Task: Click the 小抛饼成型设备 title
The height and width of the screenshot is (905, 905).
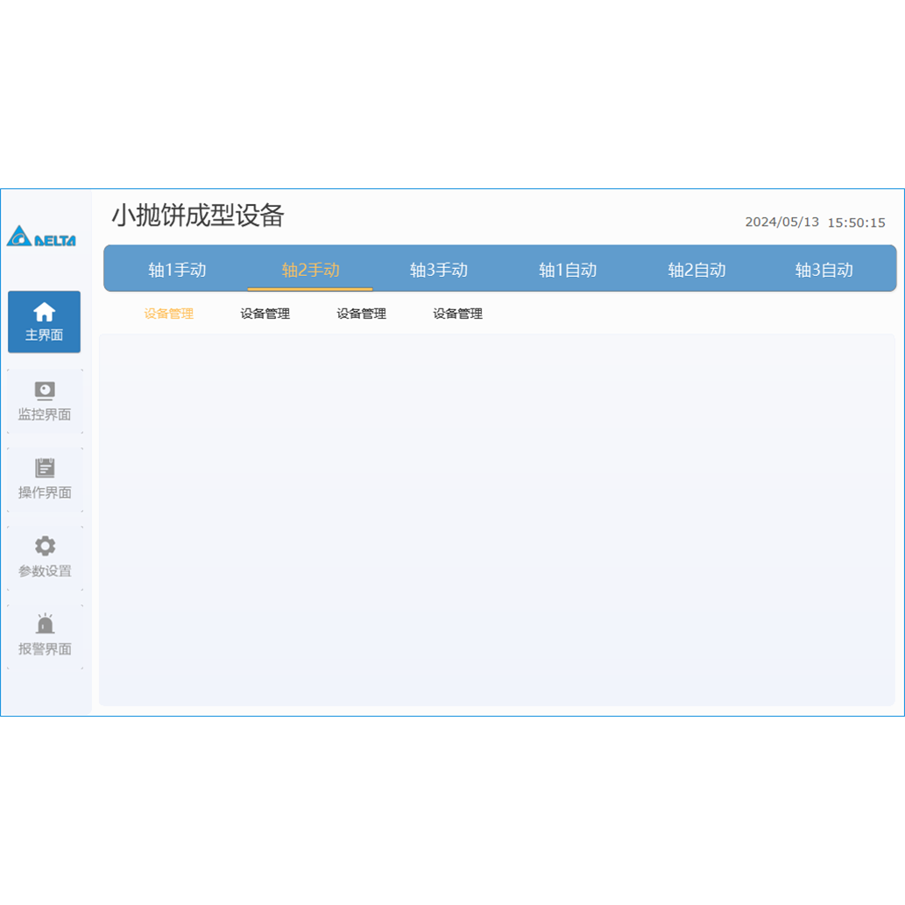Action: pos(198,216)
